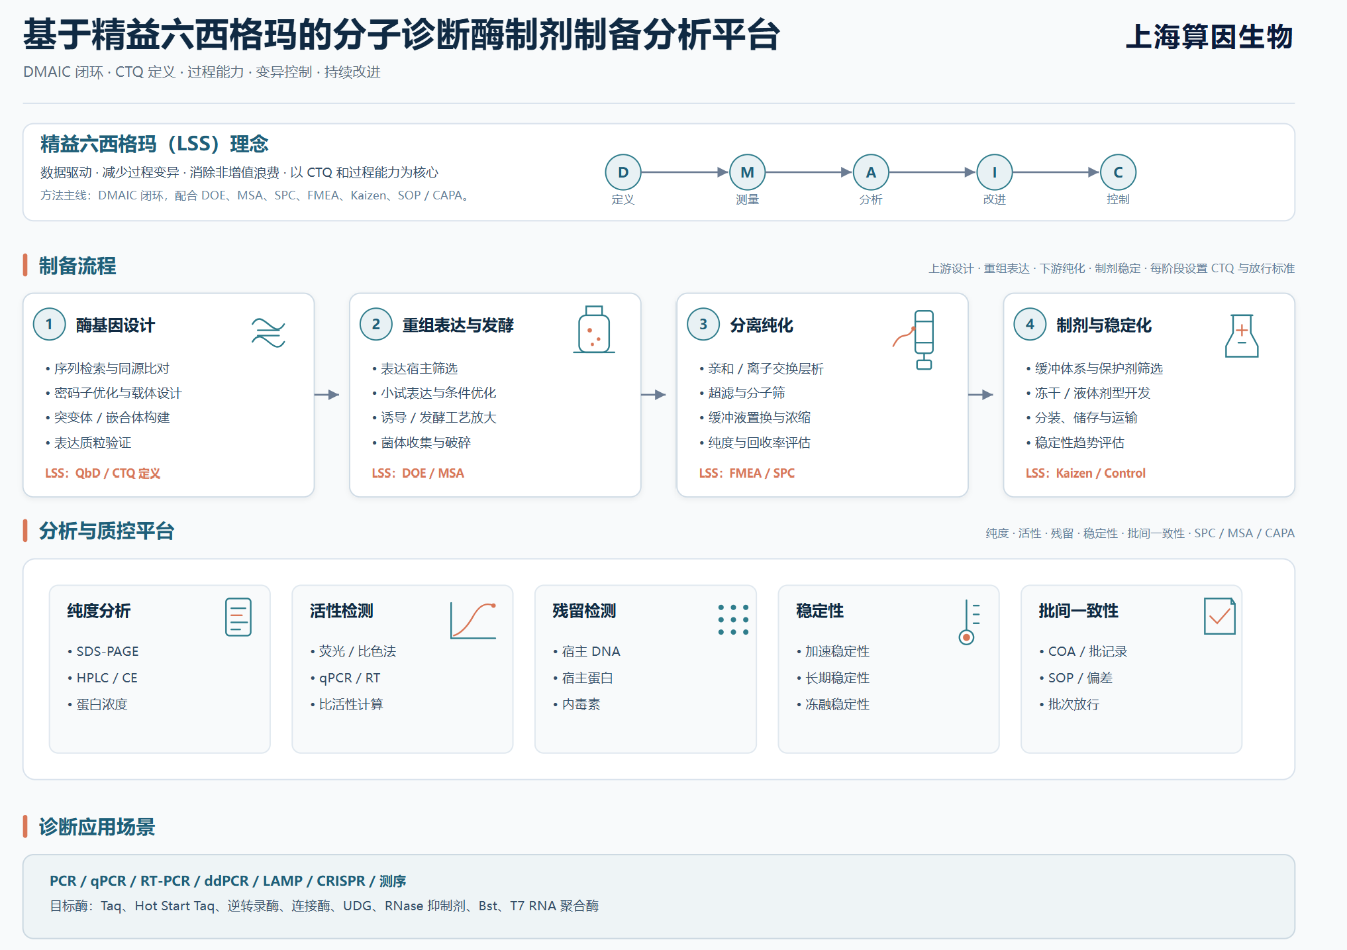The height and width of the screenshot is (950, 1347).
Task: Click the 制备流程 section heading
Action: (x=77, y=266)
